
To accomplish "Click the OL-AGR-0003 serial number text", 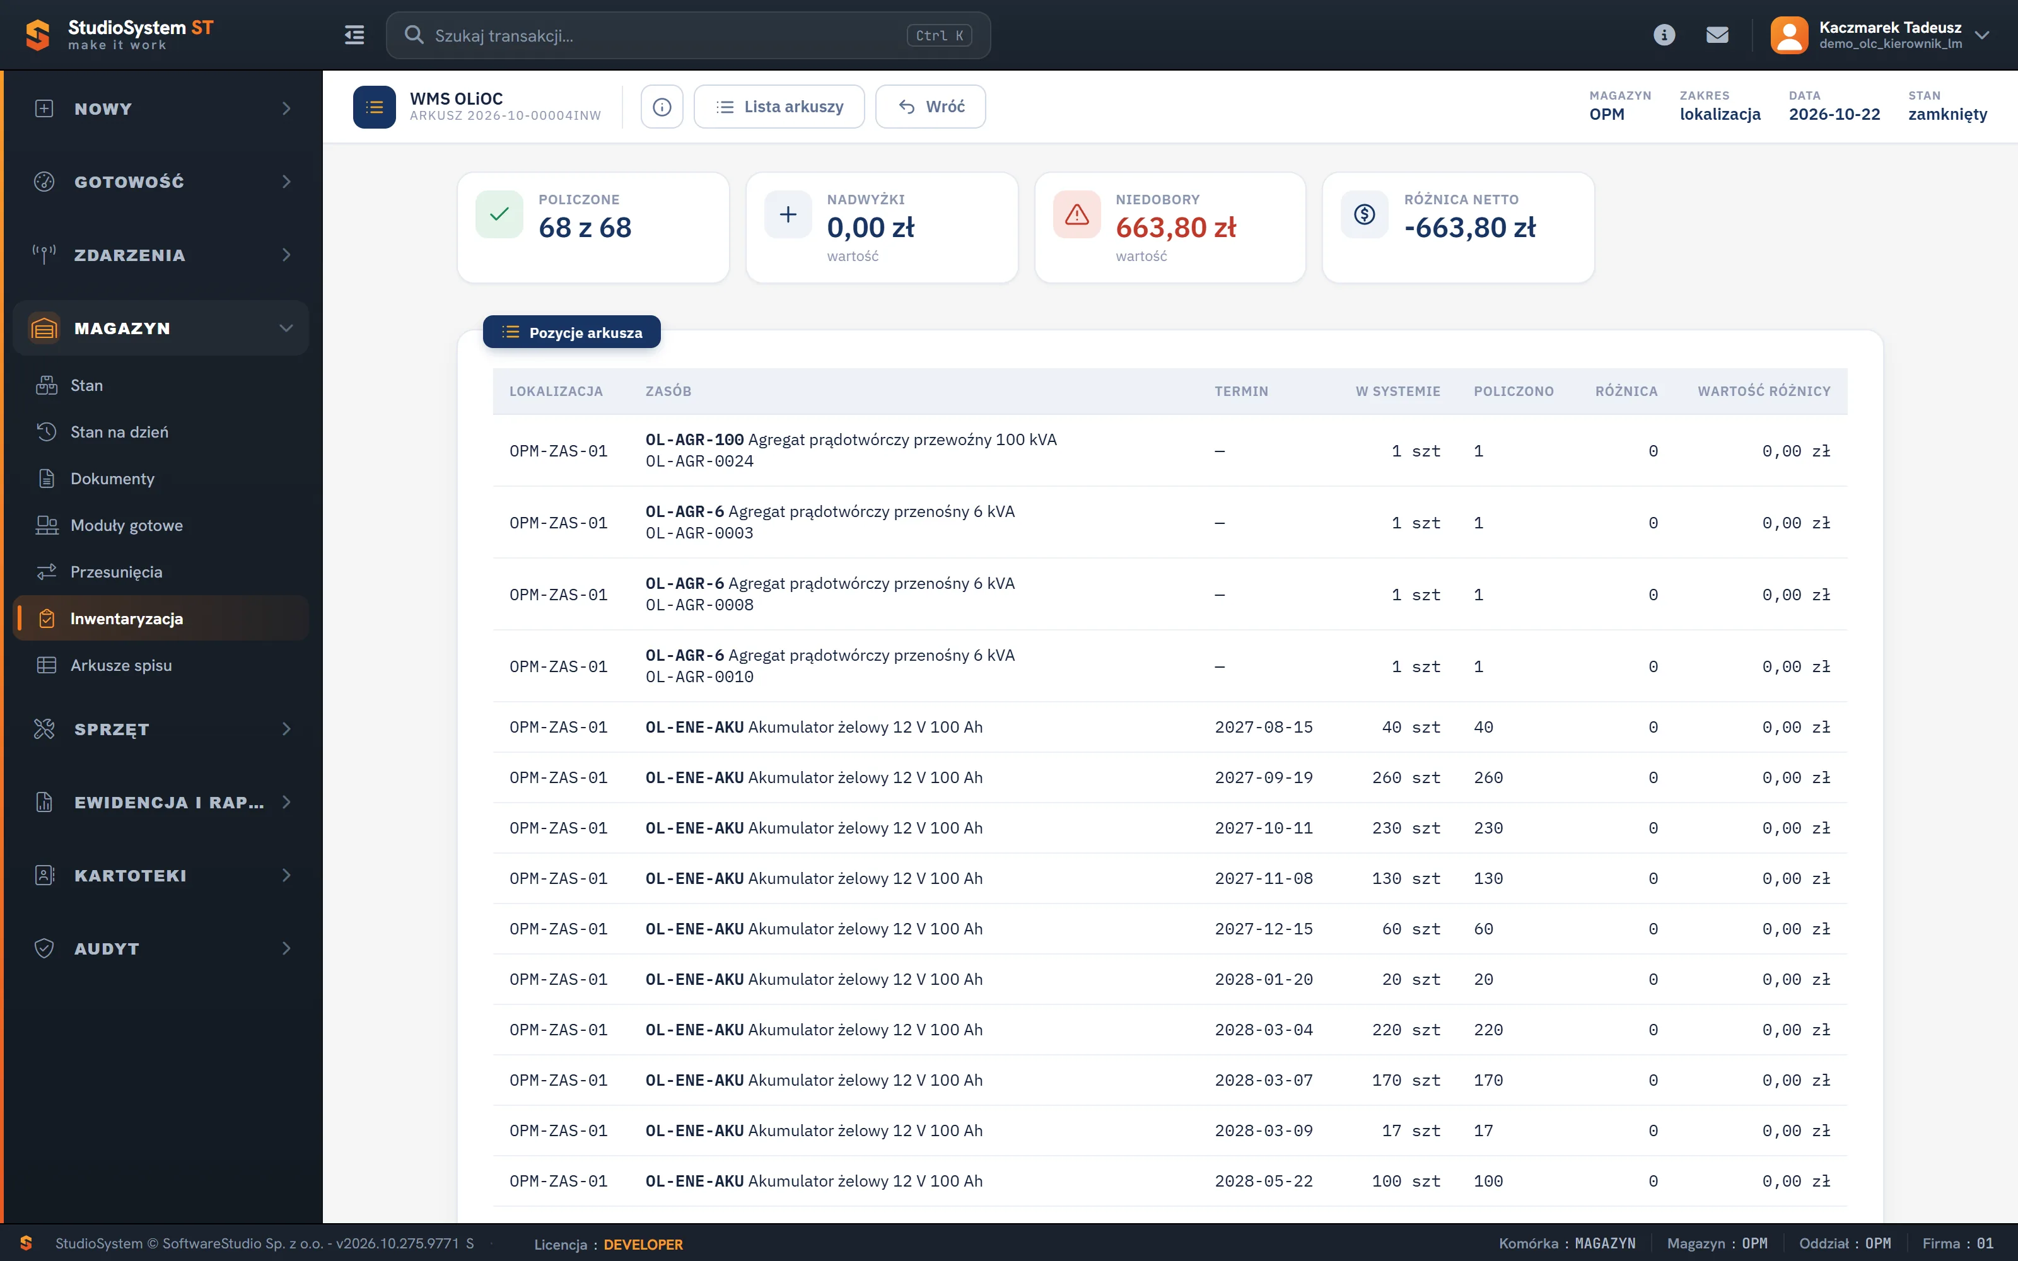I will [699, 533].
